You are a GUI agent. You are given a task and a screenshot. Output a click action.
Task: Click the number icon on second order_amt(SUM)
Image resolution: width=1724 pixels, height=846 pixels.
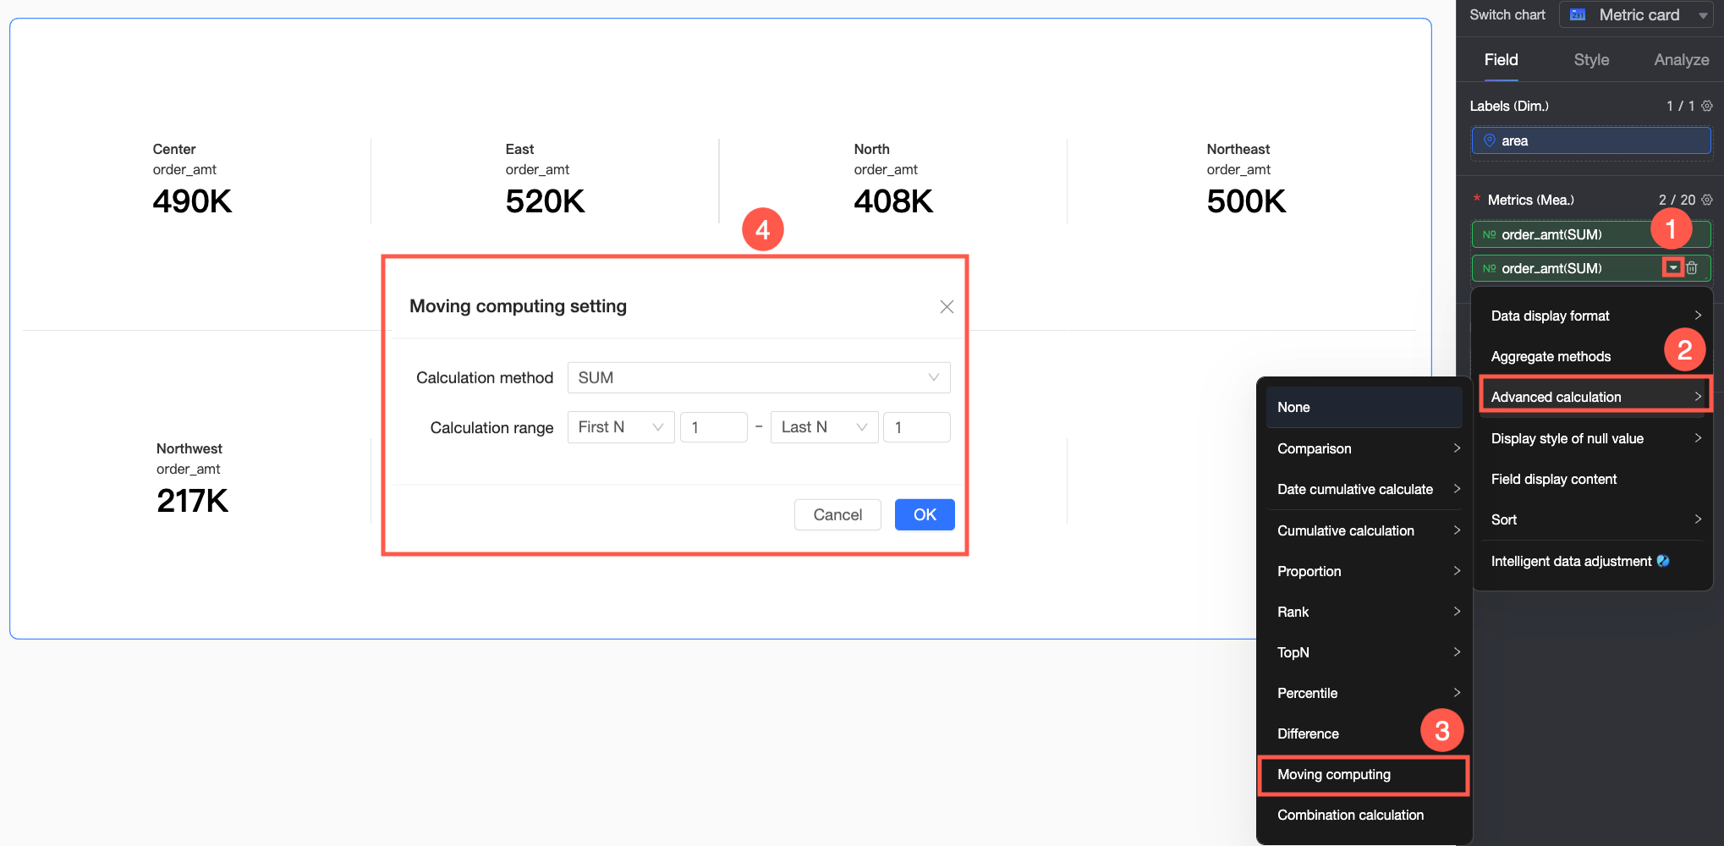pyautogui.click(x=1490, y=268)
